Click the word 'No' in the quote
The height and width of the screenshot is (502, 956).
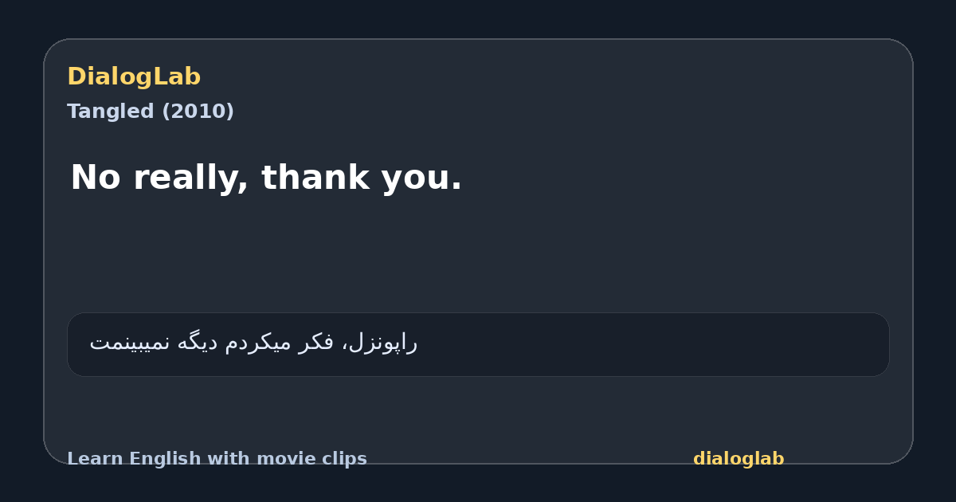pyautogui.click(x=92, y=178)
